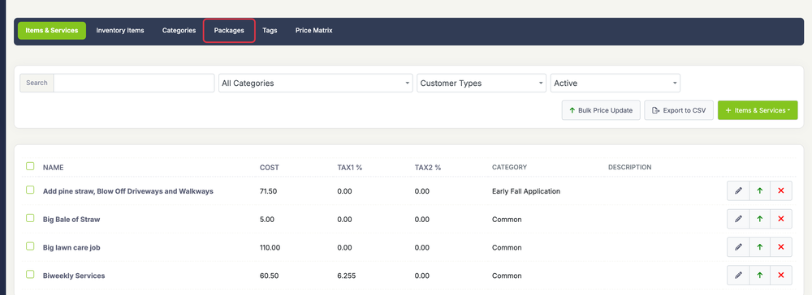Delete Big lawn care job (red X)
Screen dimensions: 812x295
(x=781, y=247)
